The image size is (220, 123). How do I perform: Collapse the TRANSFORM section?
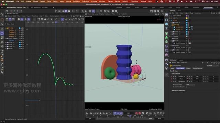171,74
